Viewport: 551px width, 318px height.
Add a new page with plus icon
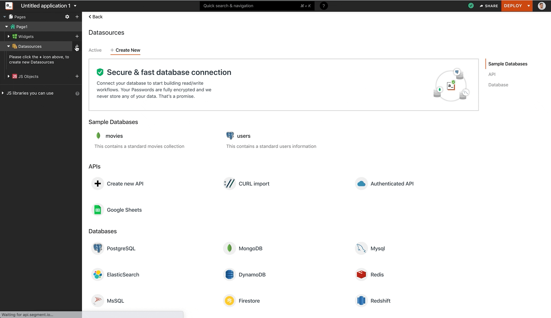77,17
